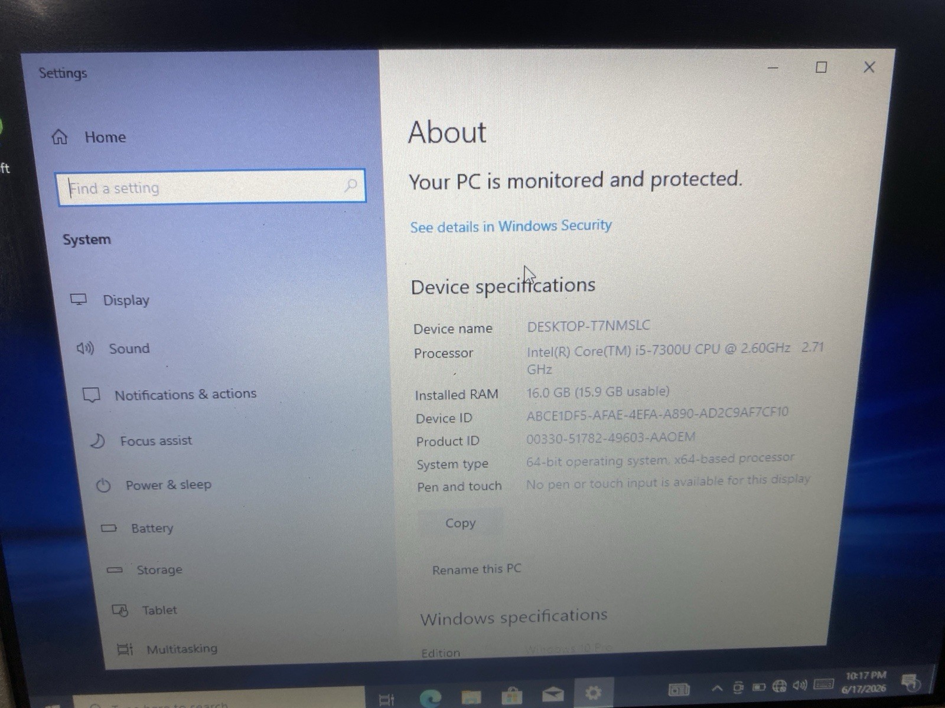Select Multitasking in sidebar
This screenshot has width=945, height=708.
point(167,649)
